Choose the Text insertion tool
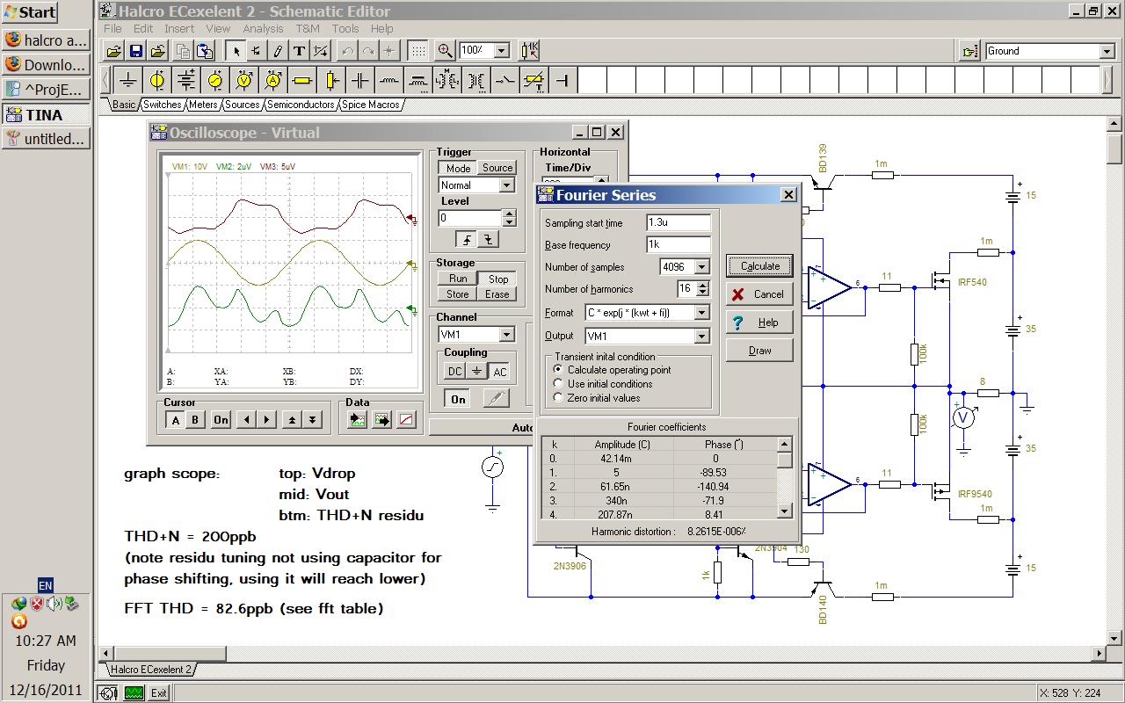The image size is (1125, 703). coord(299,51)
